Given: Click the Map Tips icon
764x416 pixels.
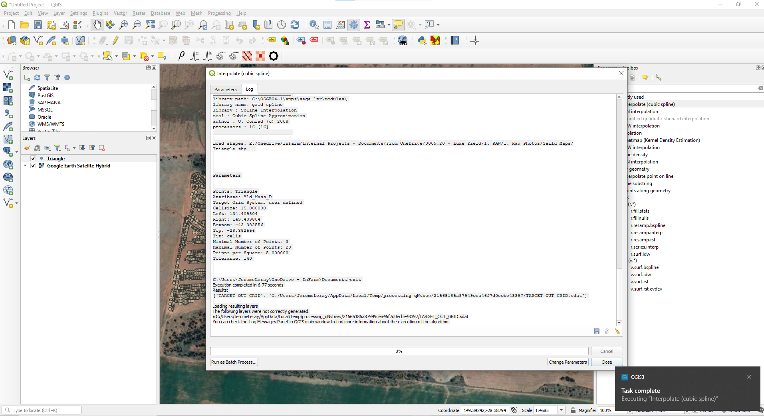Looking at the screenshot, I should [x=398, y=25].
